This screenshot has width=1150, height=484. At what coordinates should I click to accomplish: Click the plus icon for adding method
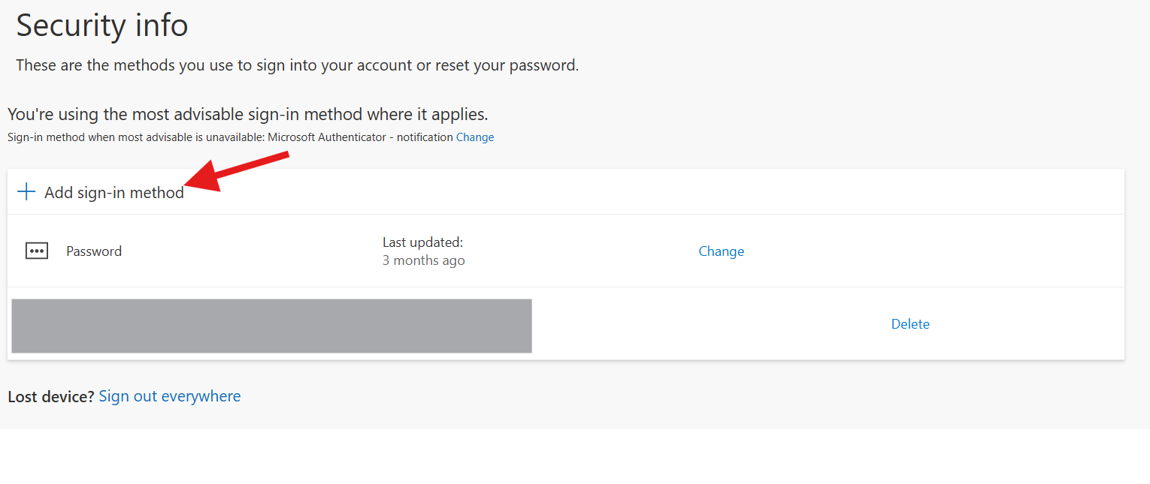click(26, 192)
